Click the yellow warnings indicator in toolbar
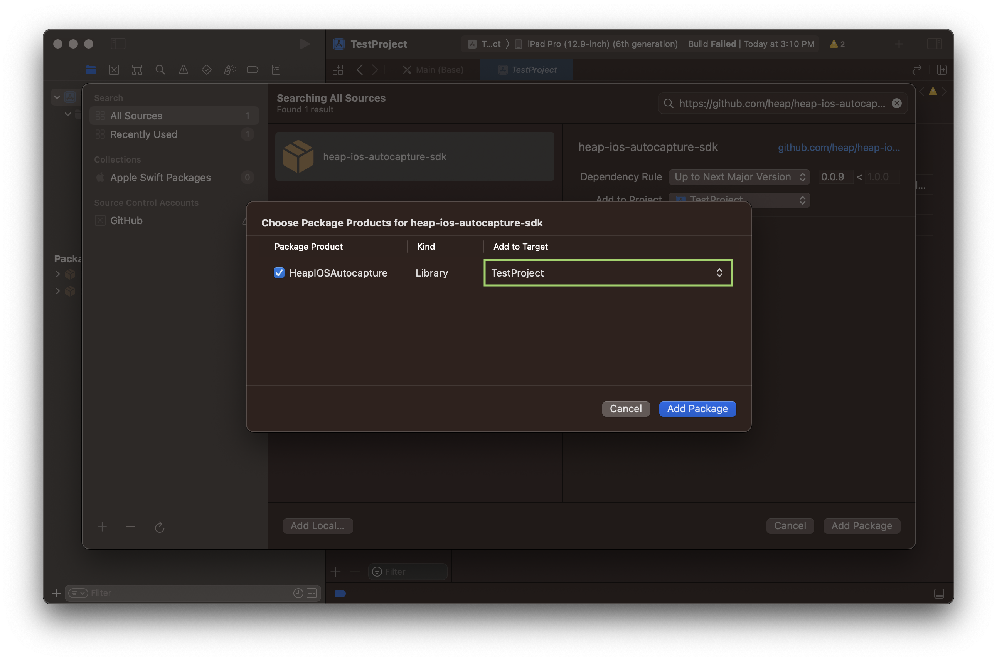 coord(837,44)
